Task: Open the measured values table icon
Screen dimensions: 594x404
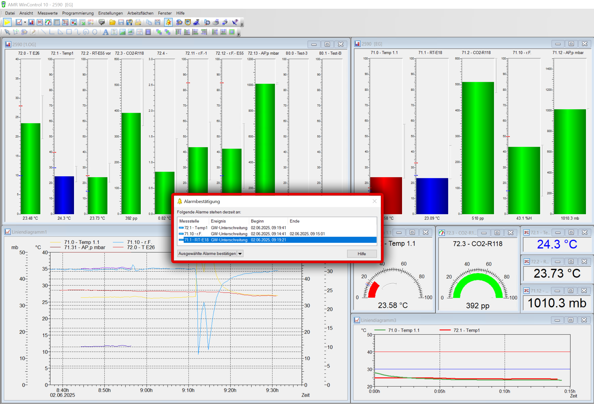Action: tap(57, 23)
